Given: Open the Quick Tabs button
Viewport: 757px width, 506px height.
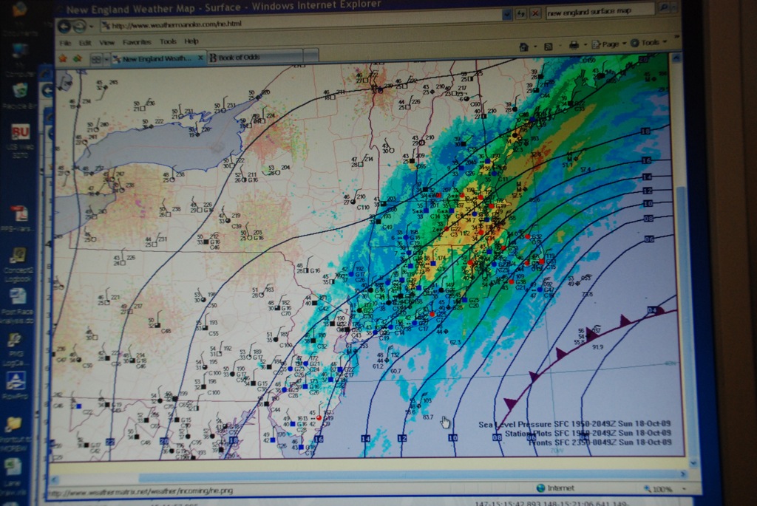Looking at the screenshot, I should pos(97,58).
